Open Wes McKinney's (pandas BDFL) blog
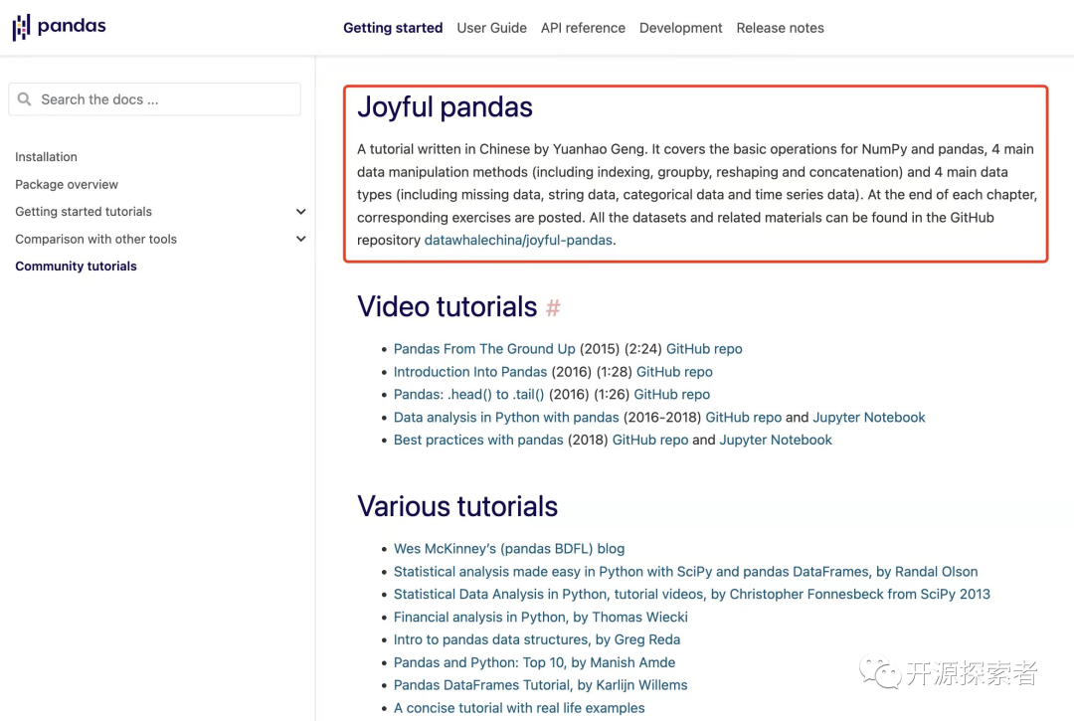The height and width of the screenshot is (721, 1074). (x=509, y=549)
